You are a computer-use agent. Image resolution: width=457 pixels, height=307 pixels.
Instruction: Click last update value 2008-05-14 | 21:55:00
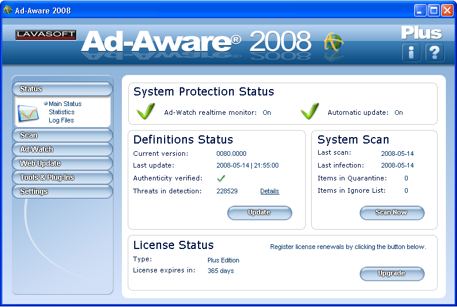247,165
